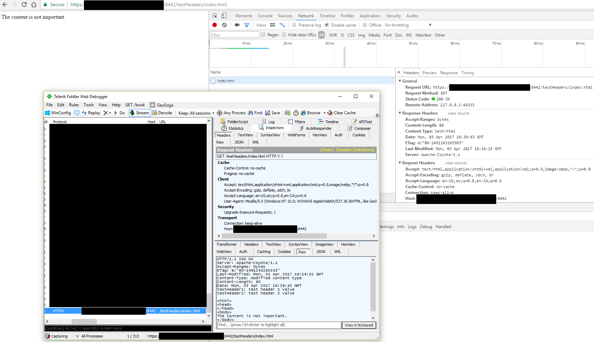The height and width of the screenshot is (342, 594).
Task: Open the Browse dropdown arrow in Fiddler
Action: click(324, 113)
